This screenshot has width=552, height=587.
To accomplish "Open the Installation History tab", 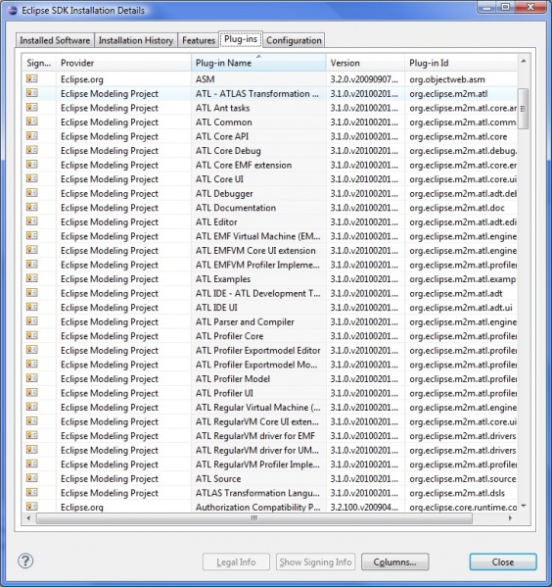I will [136, 40].
